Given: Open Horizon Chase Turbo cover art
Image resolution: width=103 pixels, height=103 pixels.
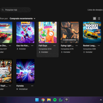Looking at the screenshot, I should pyautogui.click(x=6, y=32).
